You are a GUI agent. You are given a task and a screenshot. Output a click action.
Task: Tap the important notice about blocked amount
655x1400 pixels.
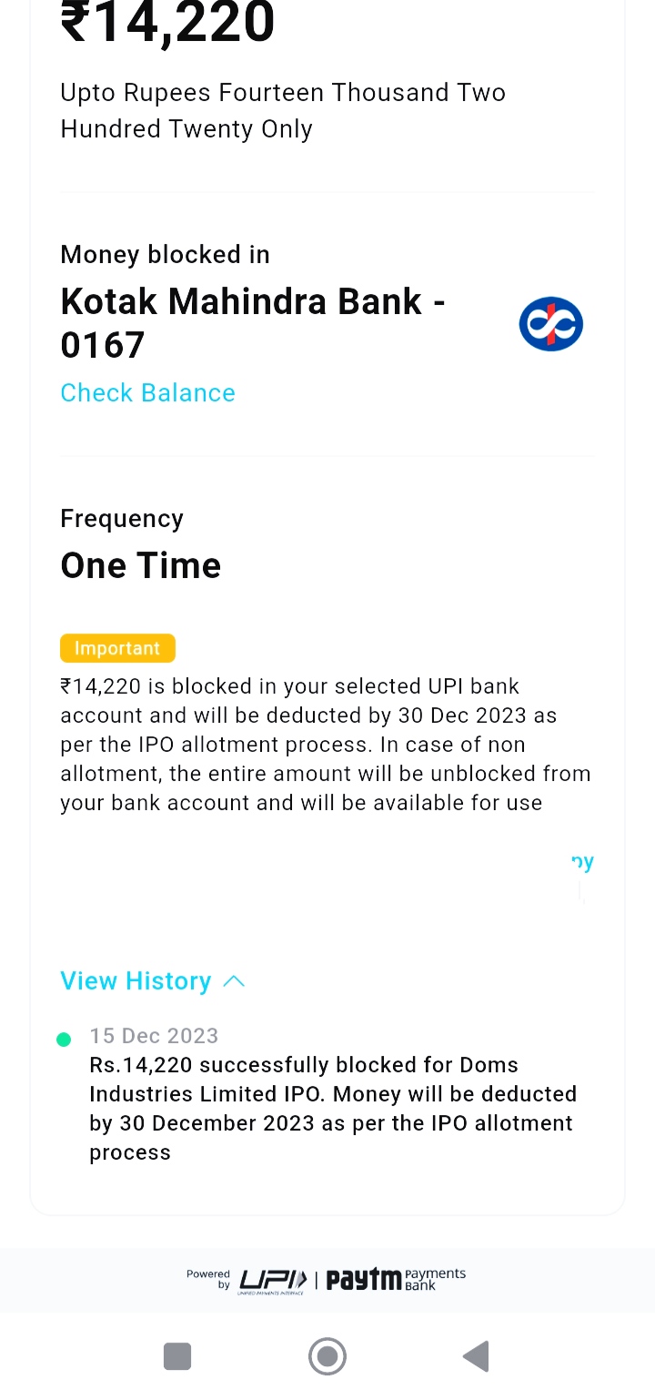[x=325, y=745]
